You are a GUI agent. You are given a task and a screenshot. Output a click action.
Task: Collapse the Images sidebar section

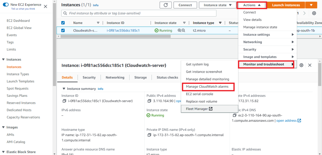pyautogui.click(x=3, y=127)
